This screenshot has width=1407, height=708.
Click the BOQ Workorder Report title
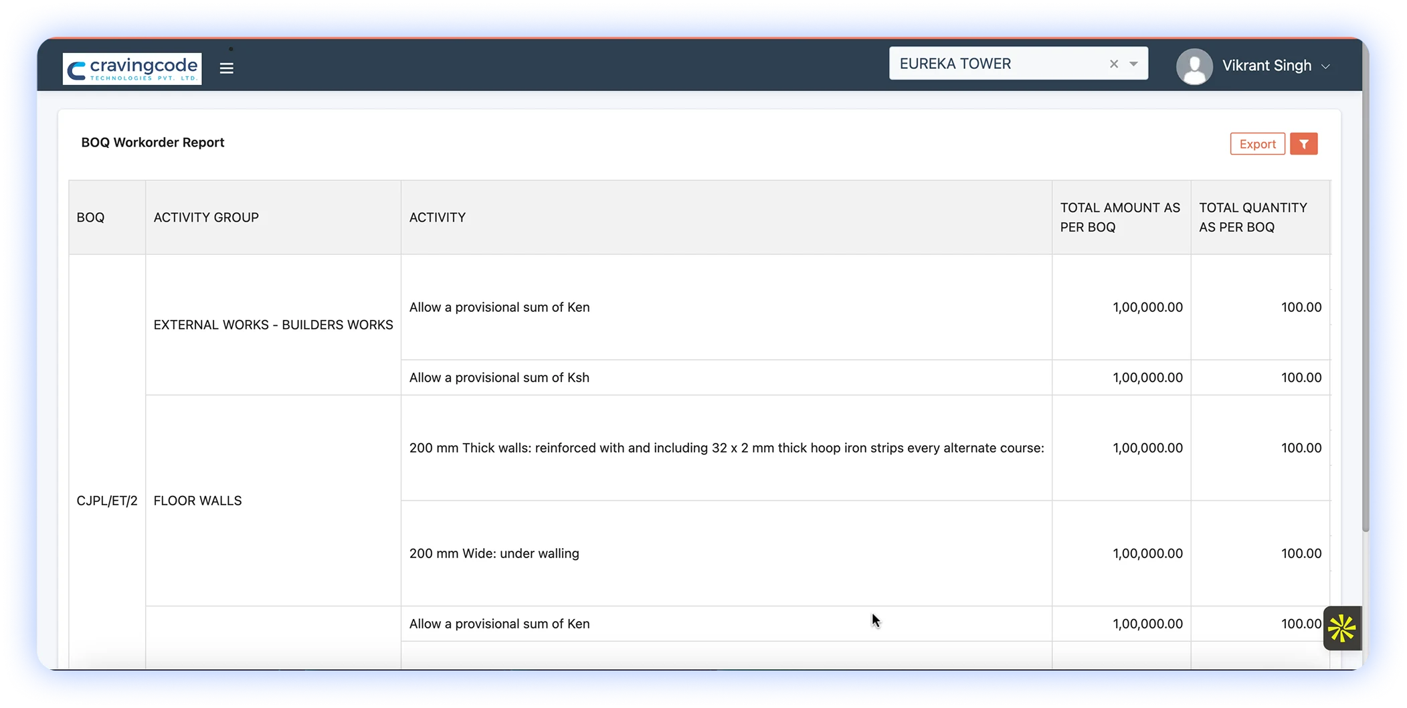tap(153, 143)
